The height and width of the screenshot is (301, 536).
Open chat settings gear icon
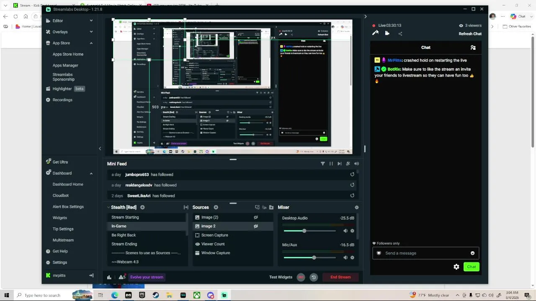pyautogui.click(x=456, y=267)
